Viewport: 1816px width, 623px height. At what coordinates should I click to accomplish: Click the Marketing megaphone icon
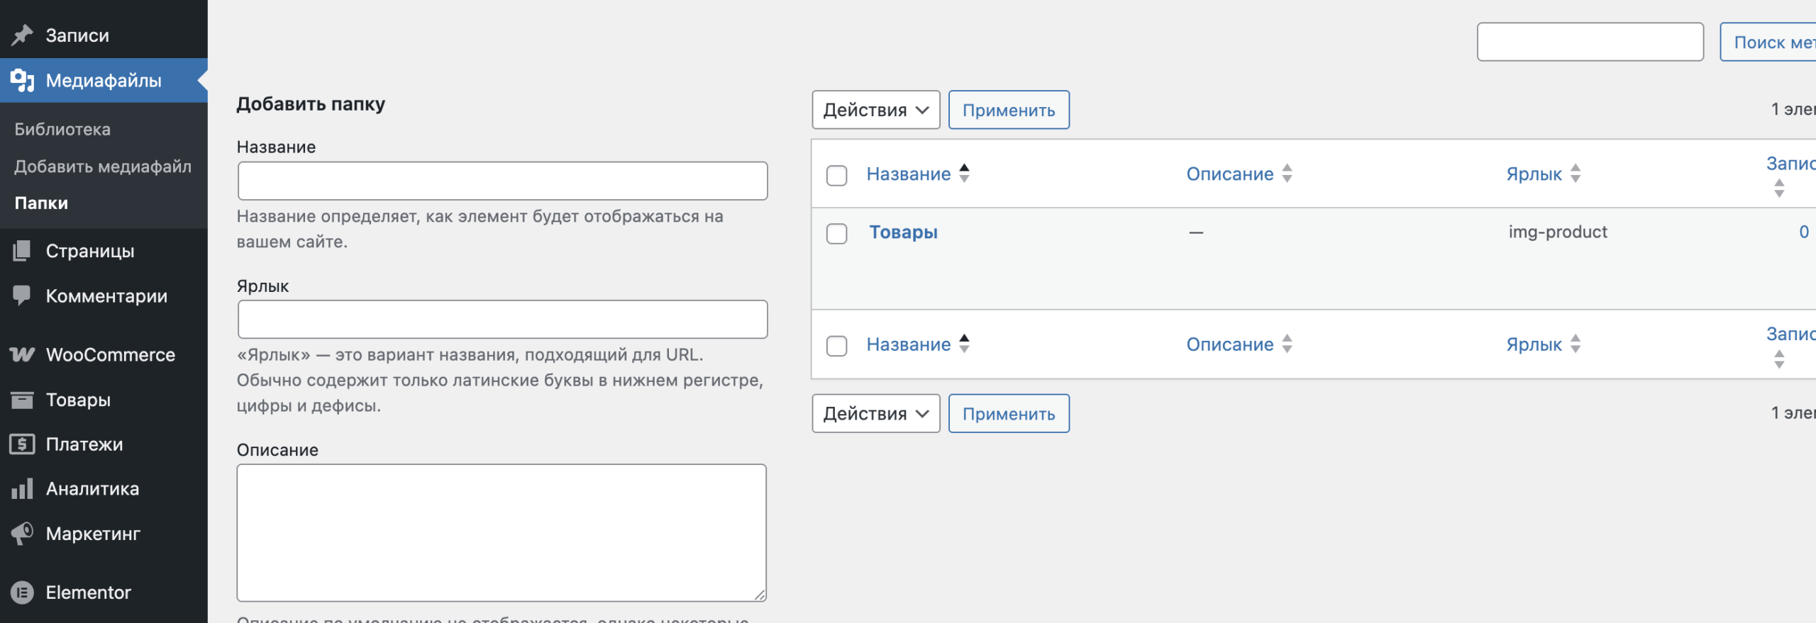tap(22, 533)
